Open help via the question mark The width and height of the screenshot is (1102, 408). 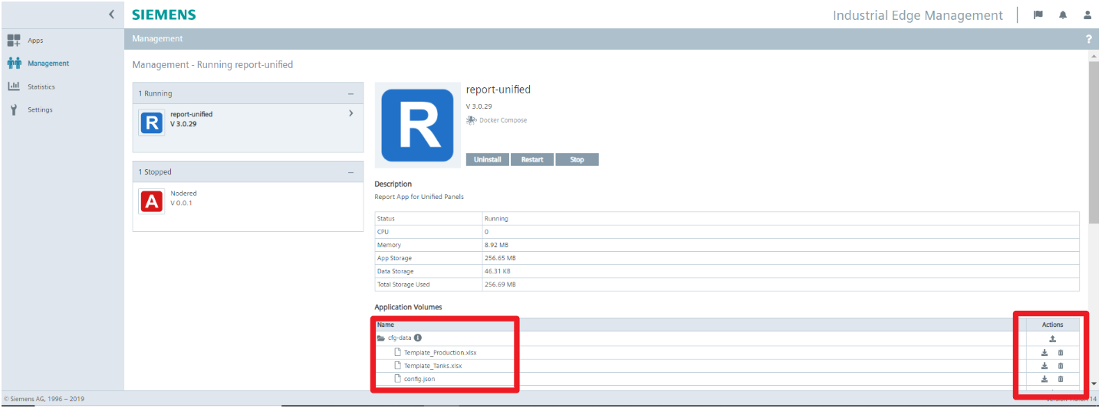coord(1089,39)
